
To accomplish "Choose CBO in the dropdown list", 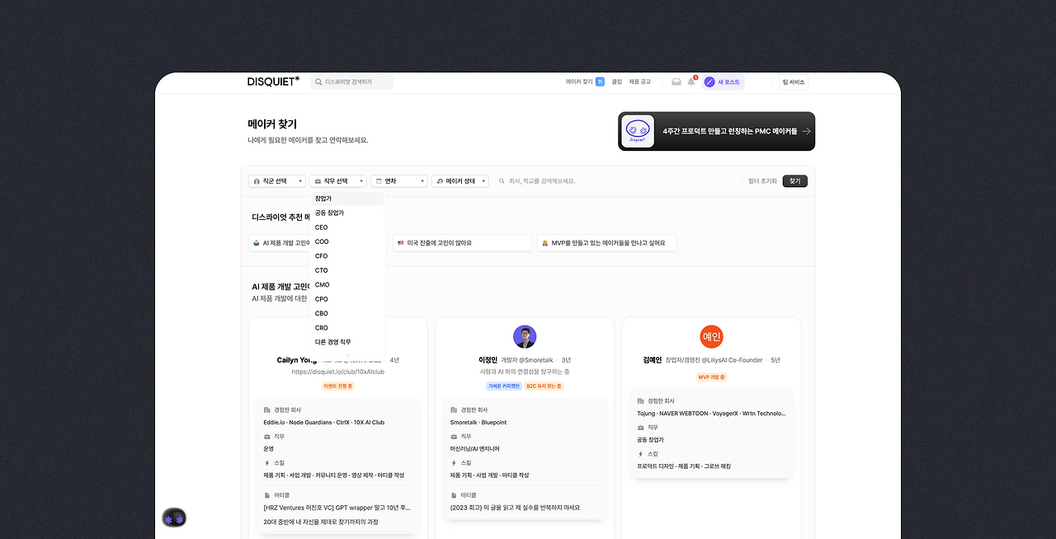I will (347, 313).
